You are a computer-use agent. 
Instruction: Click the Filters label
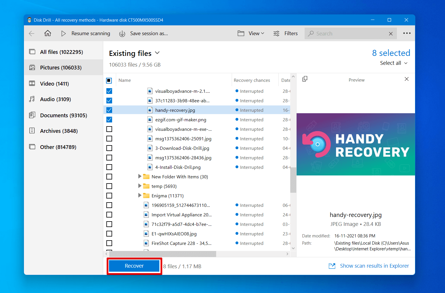pos(291,33)
